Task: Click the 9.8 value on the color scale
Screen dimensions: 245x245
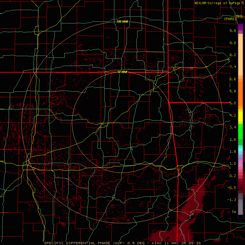Action: click(x=233, y=30)
